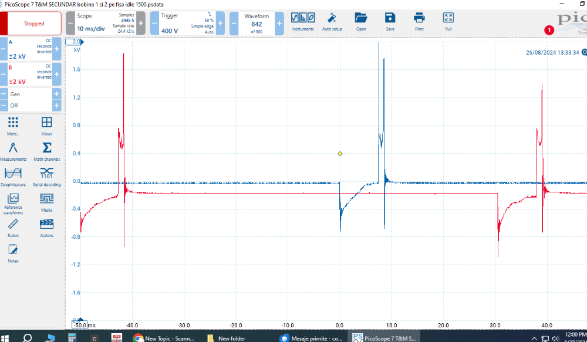Go to previous waveform with minus button
Image resolution: width=587 pixels, height=342 pixels.
click(x=234, y=23)
